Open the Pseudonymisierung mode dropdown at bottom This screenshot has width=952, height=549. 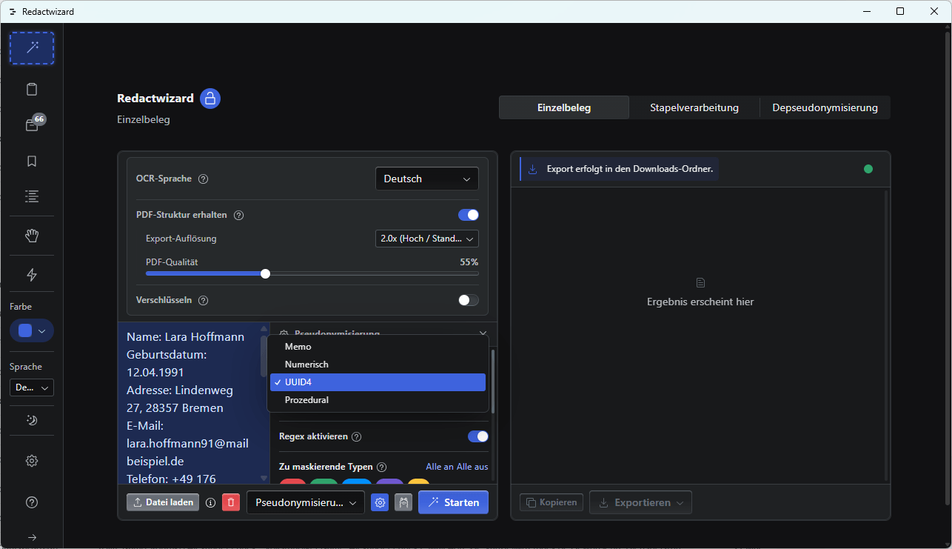(x=306, y=502)
